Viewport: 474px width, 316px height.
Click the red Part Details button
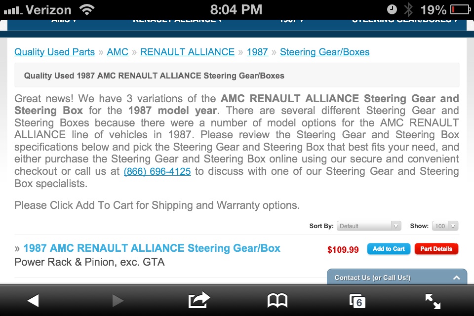(436, 249)
